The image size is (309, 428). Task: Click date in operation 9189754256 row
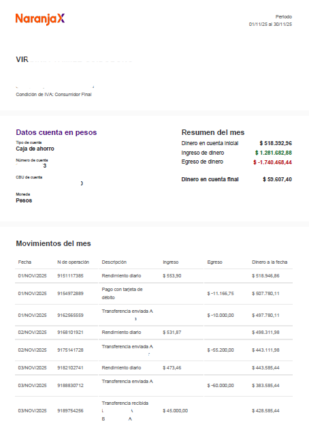click(x=33, y=411)
